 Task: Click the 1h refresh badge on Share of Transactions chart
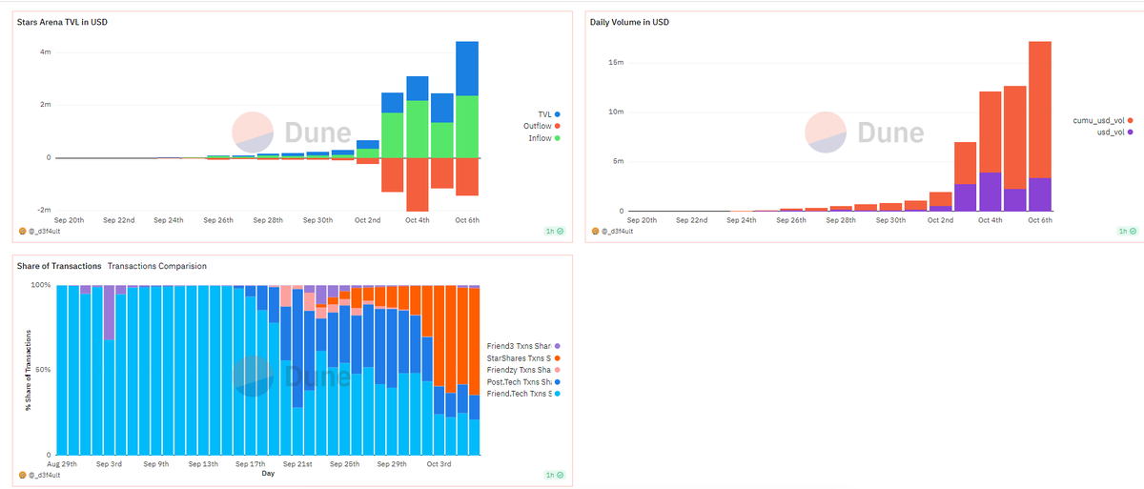[x=556, y=474]
